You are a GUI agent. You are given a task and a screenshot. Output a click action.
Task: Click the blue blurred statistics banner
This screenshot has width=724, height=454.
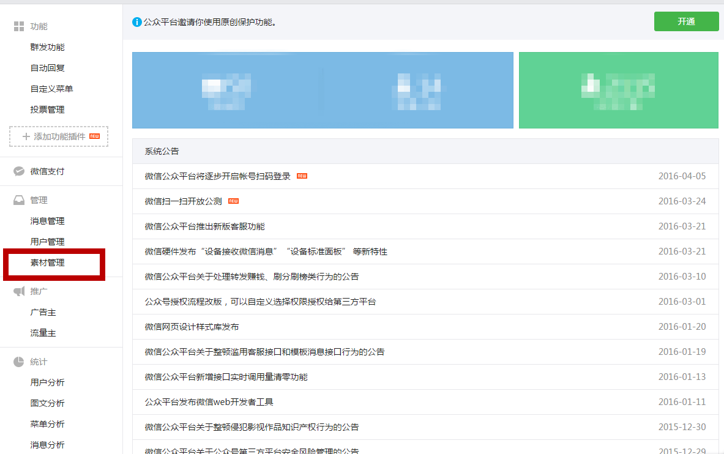323,90
